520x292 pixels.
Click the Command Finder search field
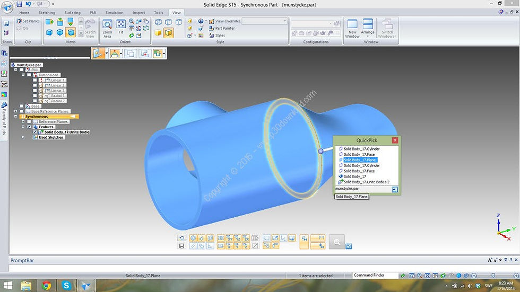[375, 275]
